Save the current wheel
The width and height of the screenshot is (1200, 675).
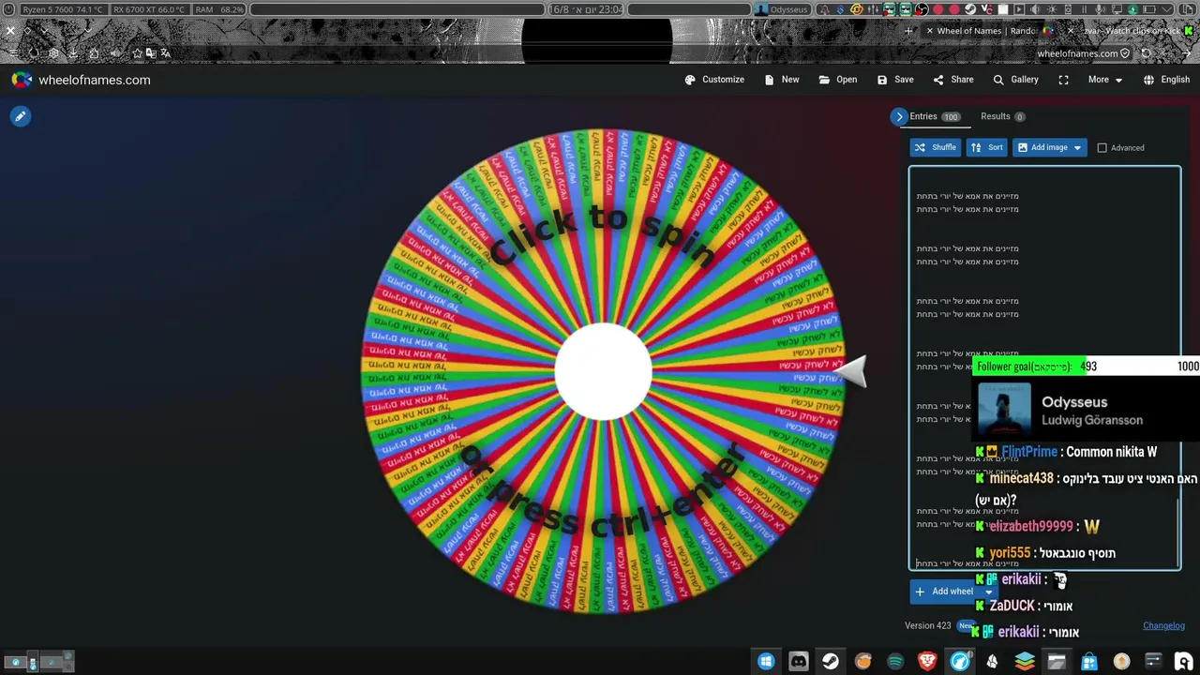coord(895,80)
